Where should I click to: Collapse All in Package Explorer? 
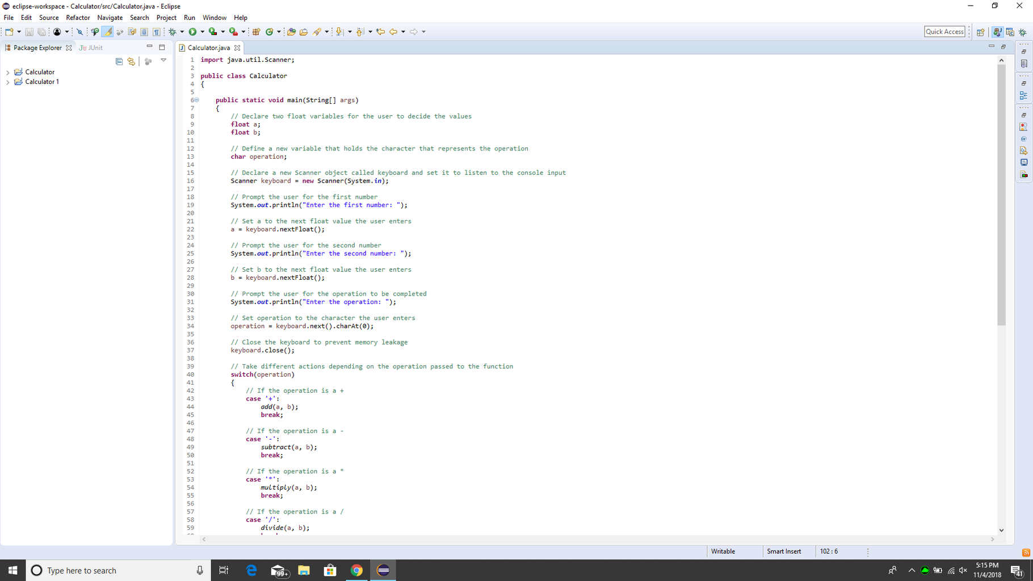click(119, 61)
